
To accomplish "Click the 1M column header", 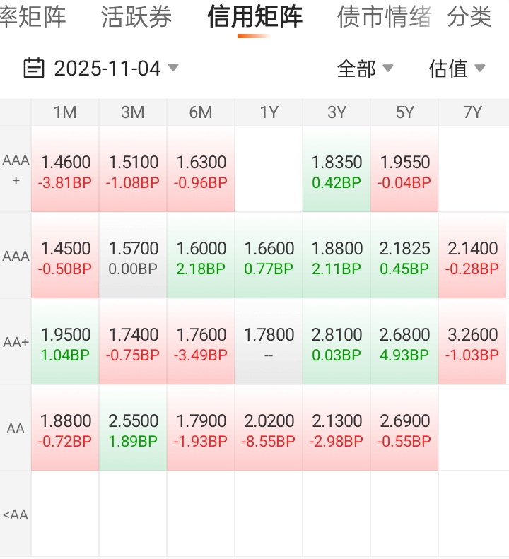I will tap(65, 112).
